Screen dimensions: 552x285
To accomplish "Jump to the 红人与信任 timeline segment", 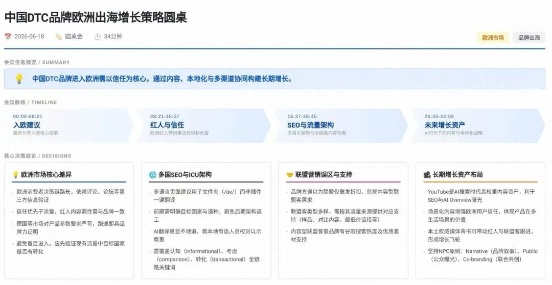I will pos(203,125).
